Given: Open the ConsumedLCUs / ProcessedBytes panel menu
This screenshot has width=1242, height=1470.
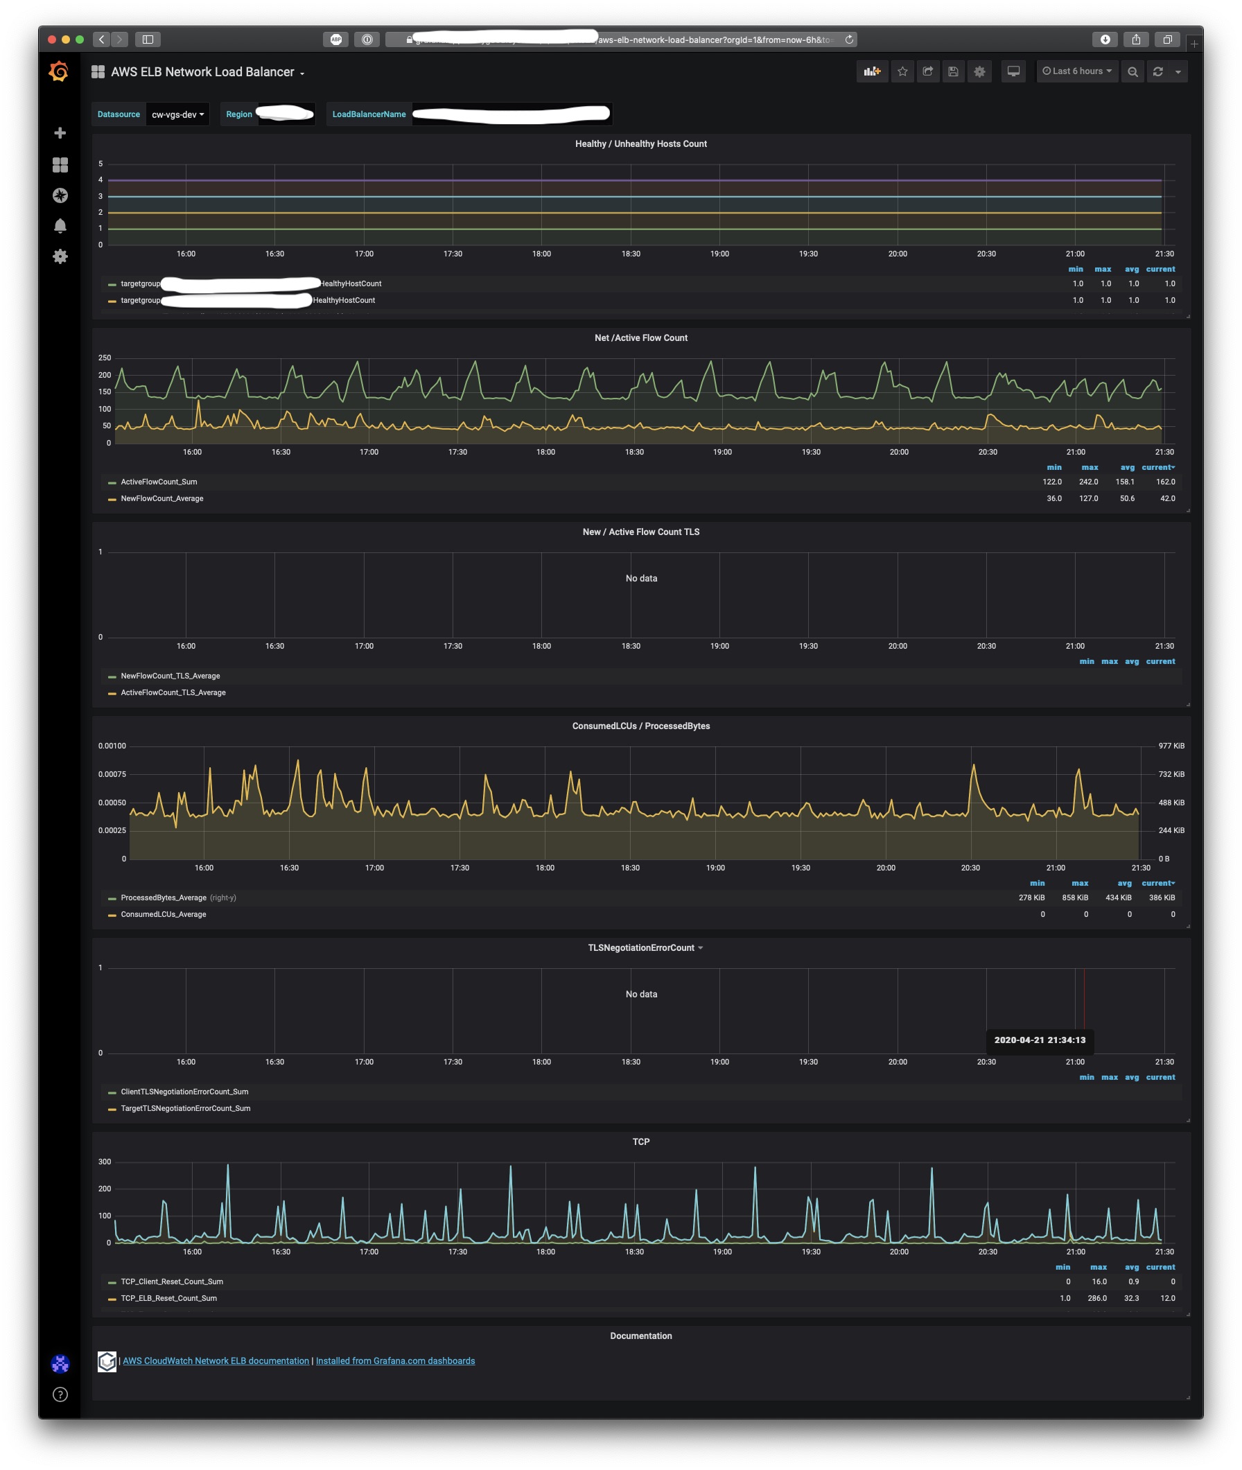Looking at the screenshot, I should (640, 727).
